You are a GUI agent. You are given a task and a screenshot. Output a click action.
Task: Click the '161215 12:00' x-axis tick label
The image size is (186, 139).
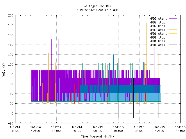(160, 129)
